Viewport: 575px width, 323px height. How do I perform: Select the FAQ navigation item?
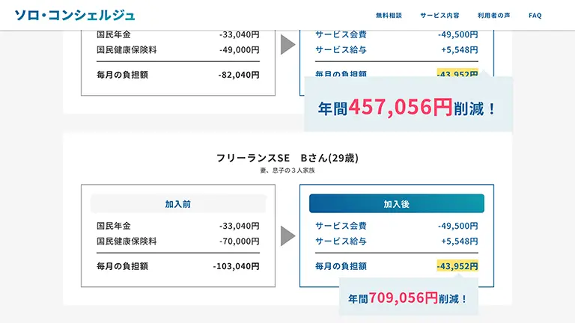(535, 16)
